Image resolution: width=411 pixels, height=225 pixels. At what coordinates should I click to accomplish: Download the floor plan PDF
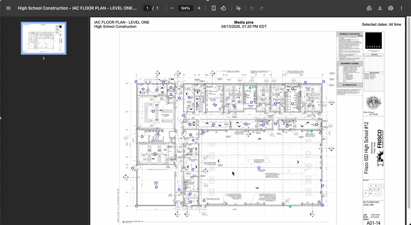380,8
